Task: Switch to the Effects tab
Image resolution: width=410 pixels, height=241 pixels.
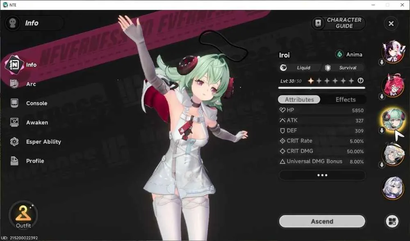Action: (345, 99)
